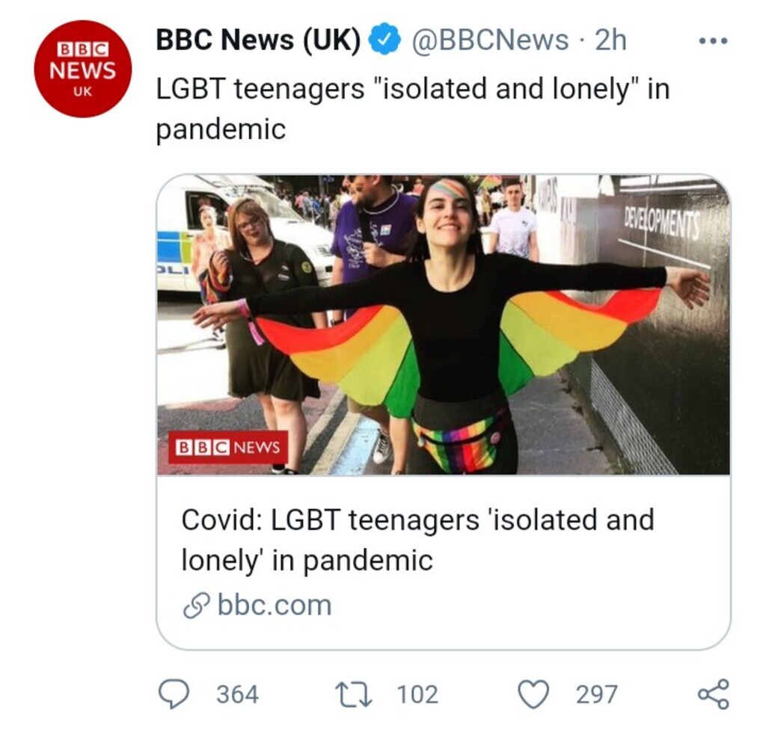Click the article headline starting with Covid
Screen dimensions: 766x734
pyautogui.click(x=417, y=539)
